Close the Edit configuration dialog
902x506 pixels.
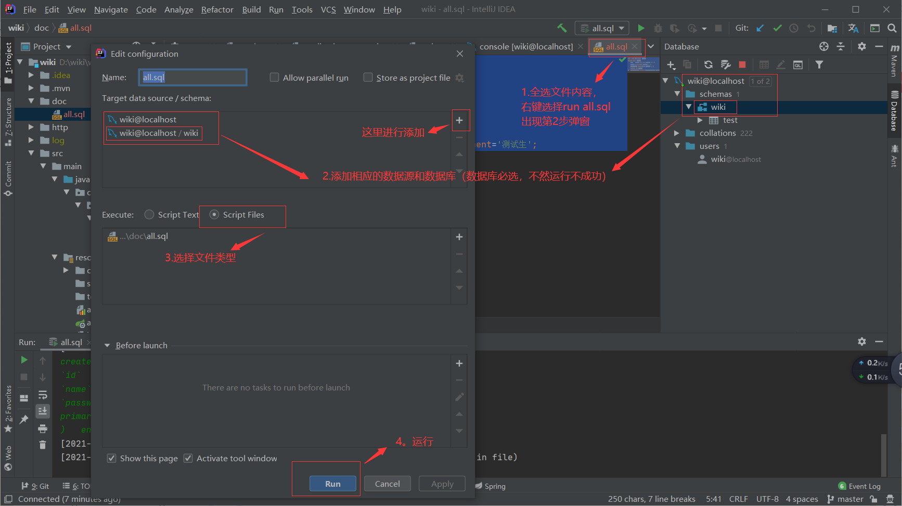pos(460,54)
